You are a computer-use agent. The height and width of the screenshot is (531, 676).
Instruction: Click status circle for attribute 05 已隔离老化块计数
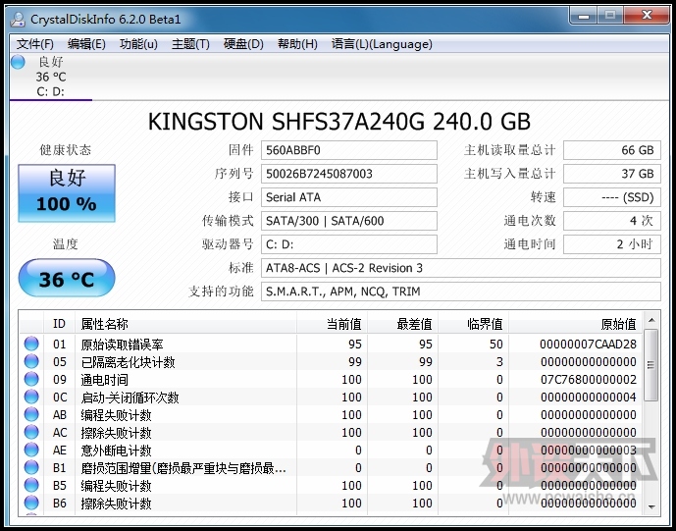pyautogui.click(x=31, y=361)
